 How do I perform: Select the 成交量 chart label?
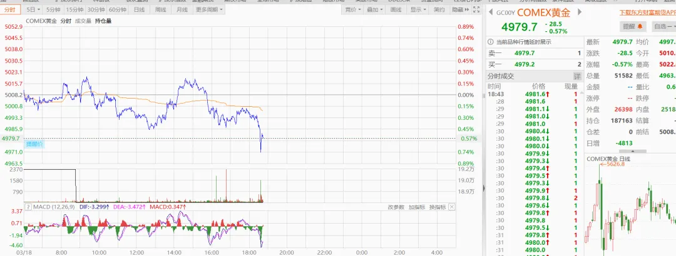tap(83, 21)
